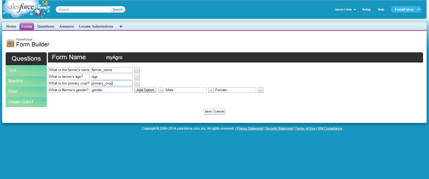Add a Text question type
Viewport: 429px width, 179px height.
[26, 71]
